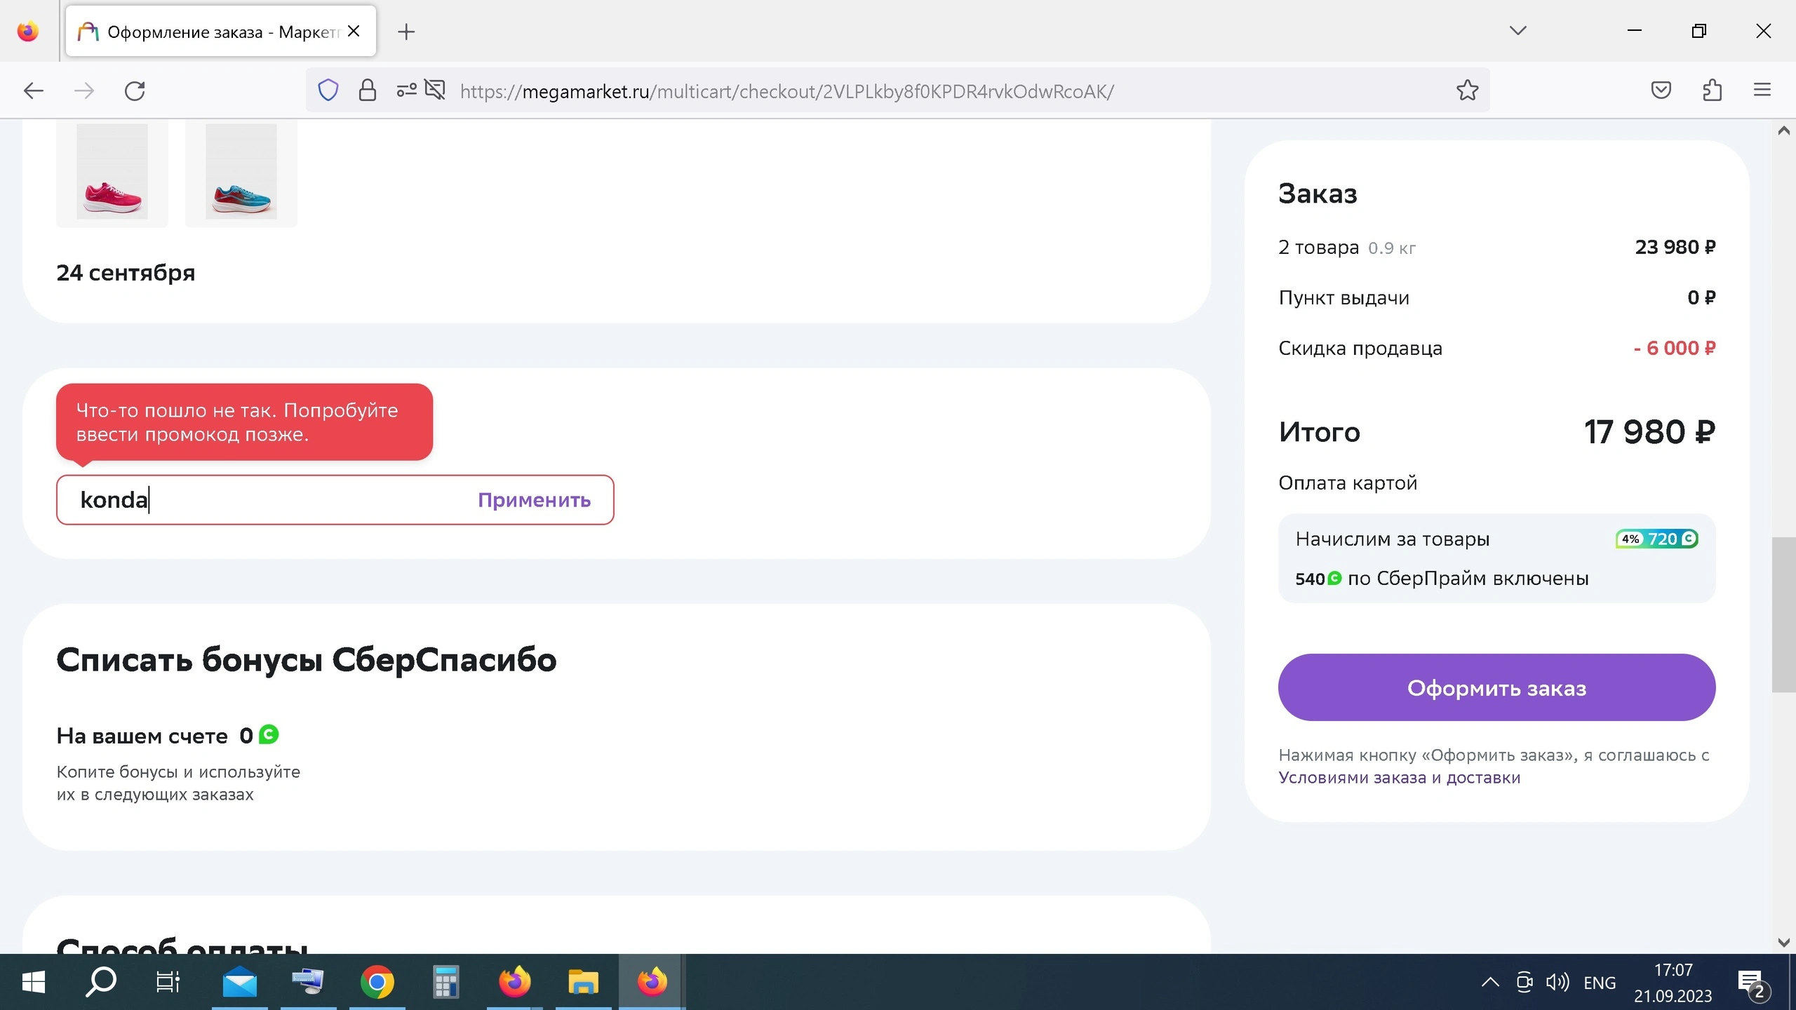Screen dimensions: 1796x1010
Task: Click the Firefox back arrow
Action: 34,90
